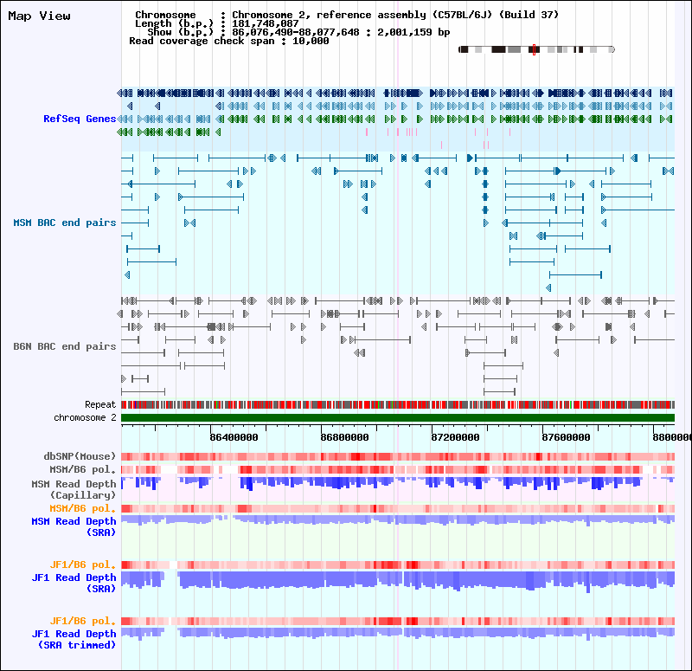Click the solid green chromosome 2 bar
Screen dimensions: 692x671
coord(397,418)
